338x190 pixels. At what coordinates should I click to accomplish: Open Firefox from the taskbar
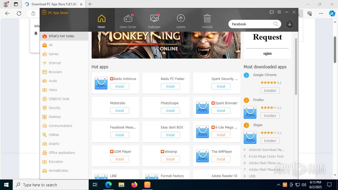click(134, 185)
